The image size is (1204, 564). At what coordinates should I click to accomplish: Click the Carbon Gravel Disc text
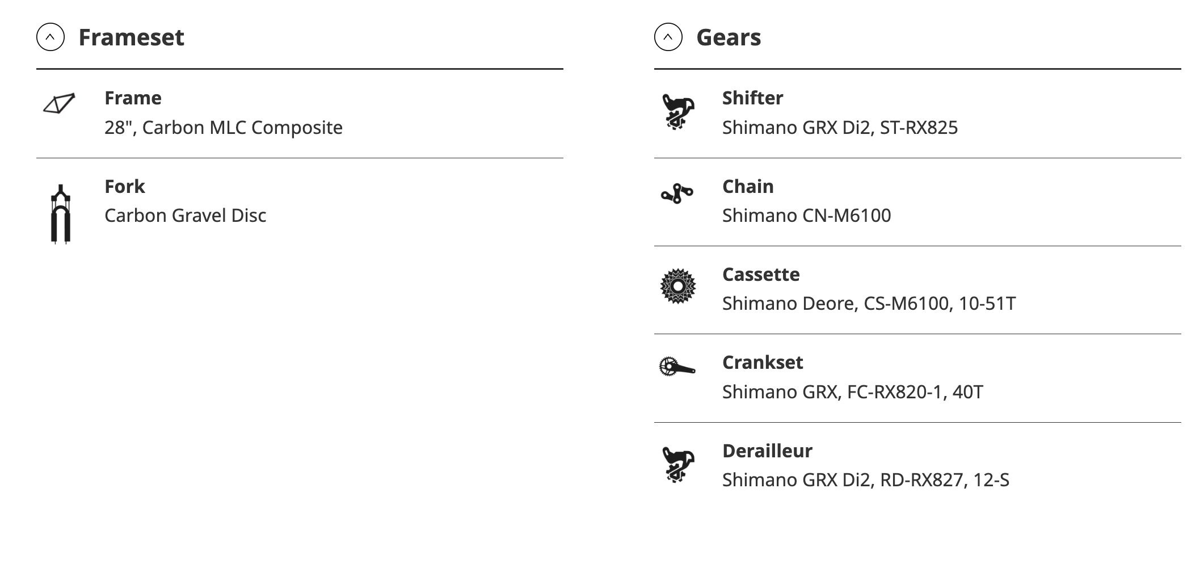(185, 216)
